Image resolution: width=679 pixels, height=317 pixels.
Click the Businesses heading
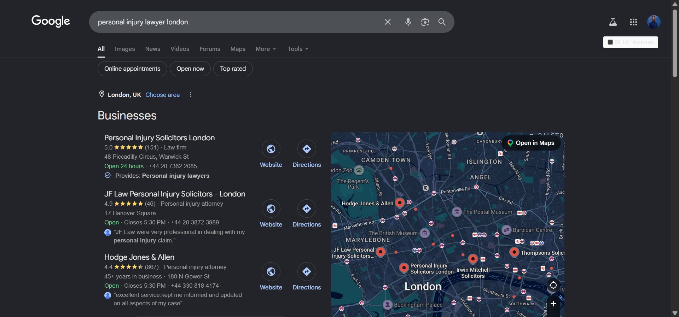point(127,116)
